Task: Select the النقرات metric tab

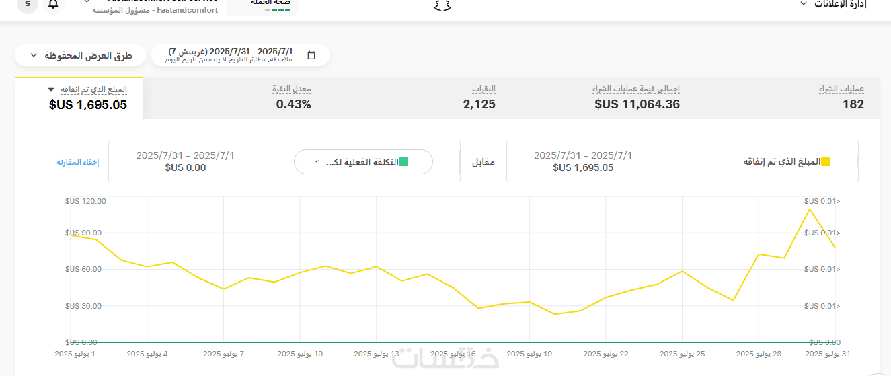Action: click(x=479, y=98)
